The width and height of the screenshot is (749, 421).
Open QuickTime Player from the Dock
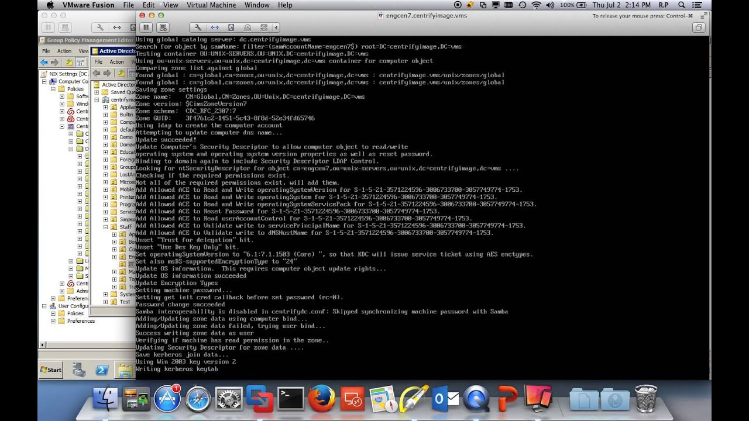[x=476, y=399]
